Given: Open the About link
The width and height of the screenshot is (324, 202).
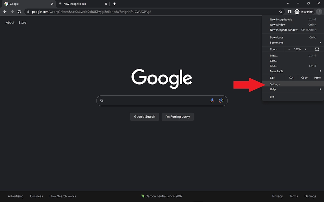Looking at the screenshot, I should click(x=10, y=23).
